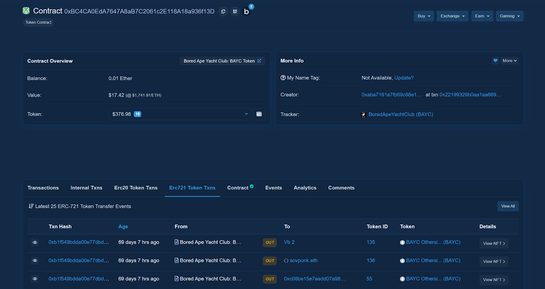The height and width of the screenshot is (289, 545).
Task: Open the Erc20 Token Txns tab
Action: tap(136, 188)
